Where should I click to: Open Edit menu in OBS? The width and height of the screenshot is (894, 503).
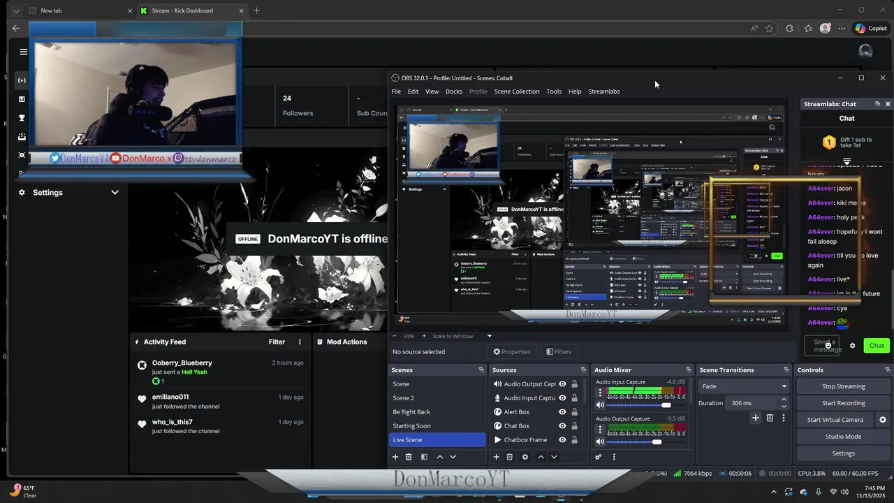click(413, 92)
